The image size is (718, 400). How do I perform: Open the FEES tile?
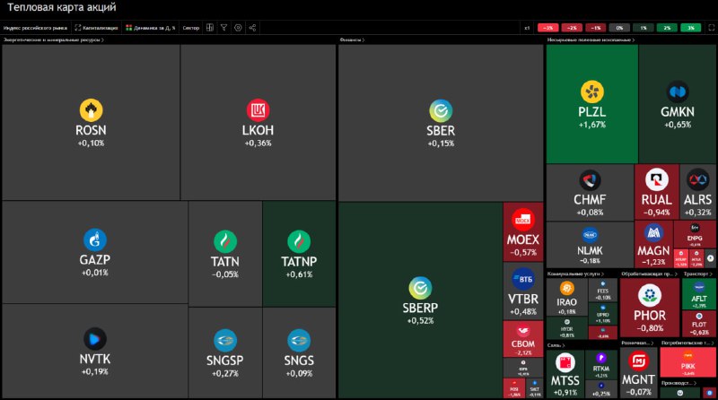602,291
